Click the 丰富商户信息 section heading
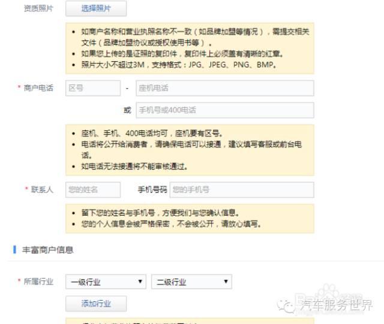This screenshot has height=324, width=384. 48,250
